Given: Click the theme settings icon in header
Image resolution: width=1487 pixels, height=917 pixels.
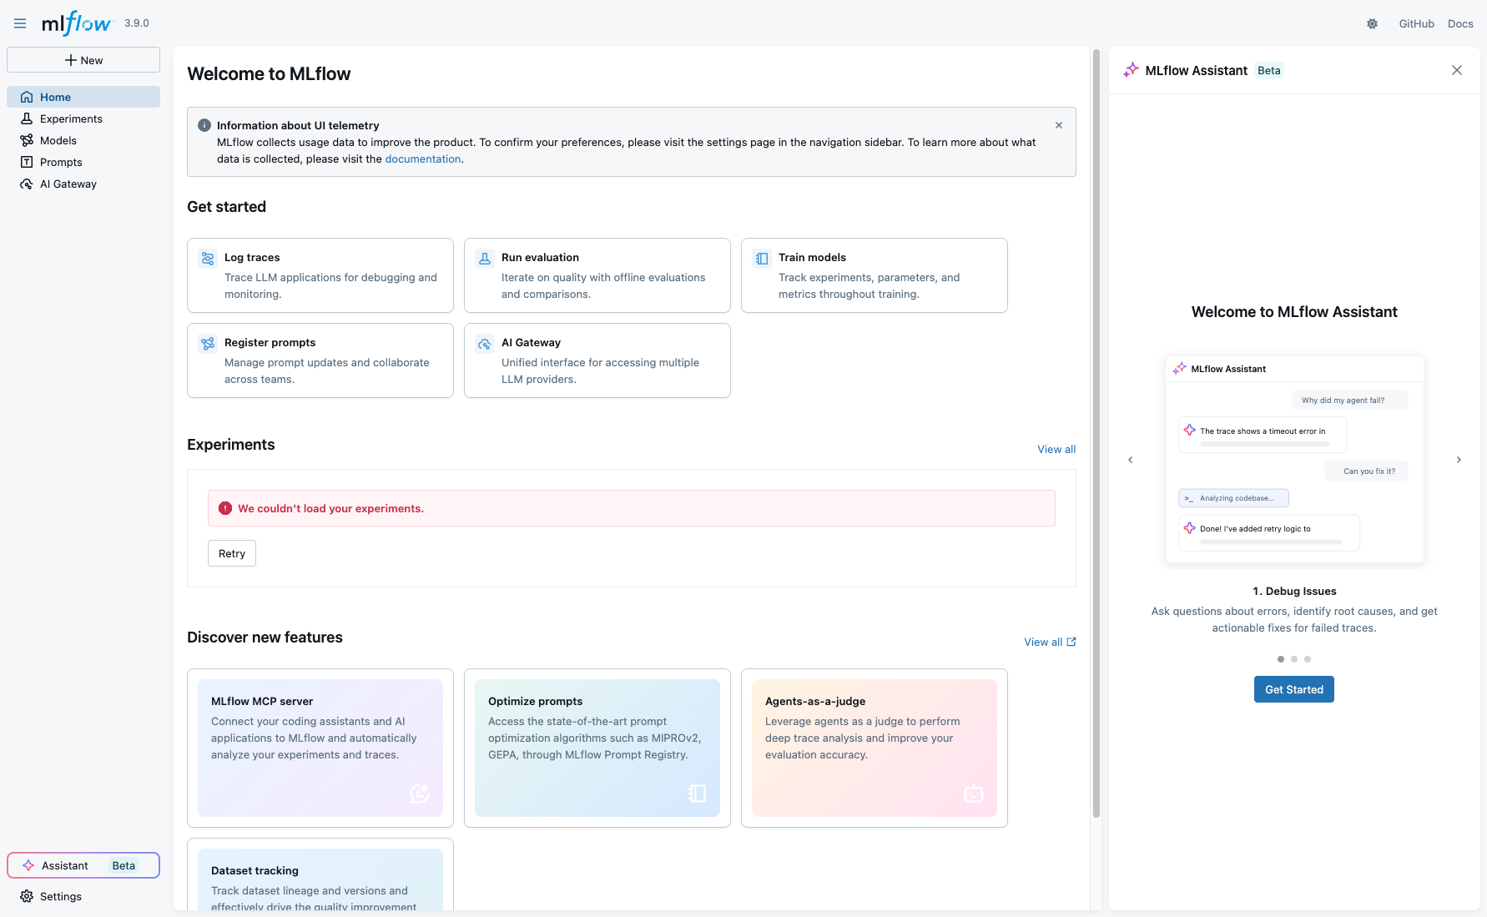Looking at the screenshot, I should (1372, 24).
